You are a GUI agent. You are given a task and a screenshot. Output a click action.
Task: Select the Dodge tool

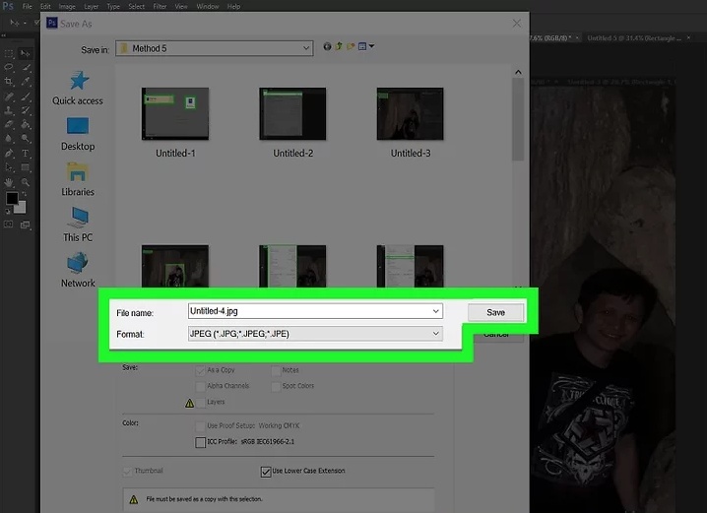click(26, 139)
